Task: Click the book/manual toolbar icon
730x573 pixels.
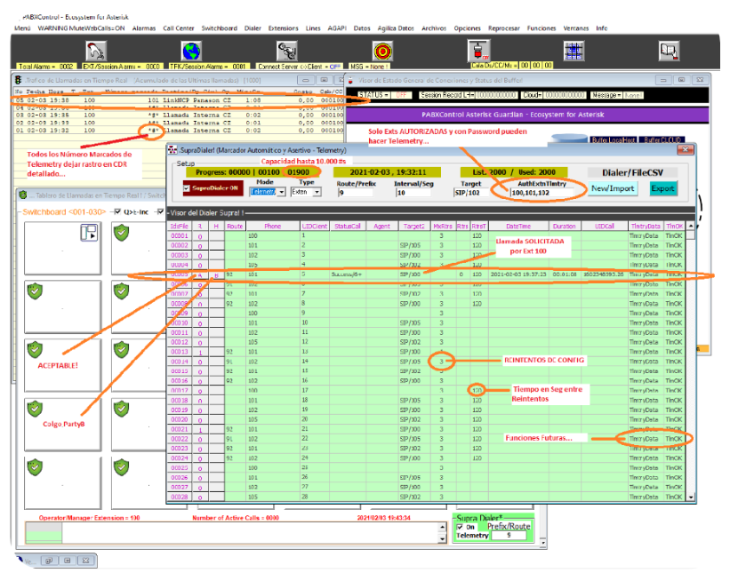Action: pyautogui.click(x=669, y=51)
